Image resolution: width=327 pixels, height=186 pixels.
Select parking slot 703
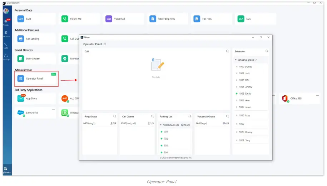click(175, 146)
